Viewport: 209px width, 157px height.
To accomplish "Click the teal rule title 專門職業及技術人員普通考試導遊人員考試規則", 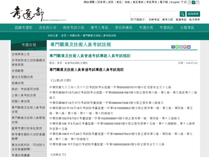I will point(90,56).
